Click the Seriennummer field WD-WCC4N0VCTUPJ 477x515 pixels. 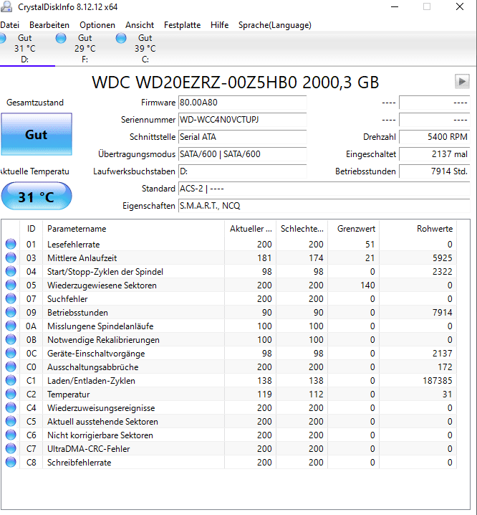point(242,120)
